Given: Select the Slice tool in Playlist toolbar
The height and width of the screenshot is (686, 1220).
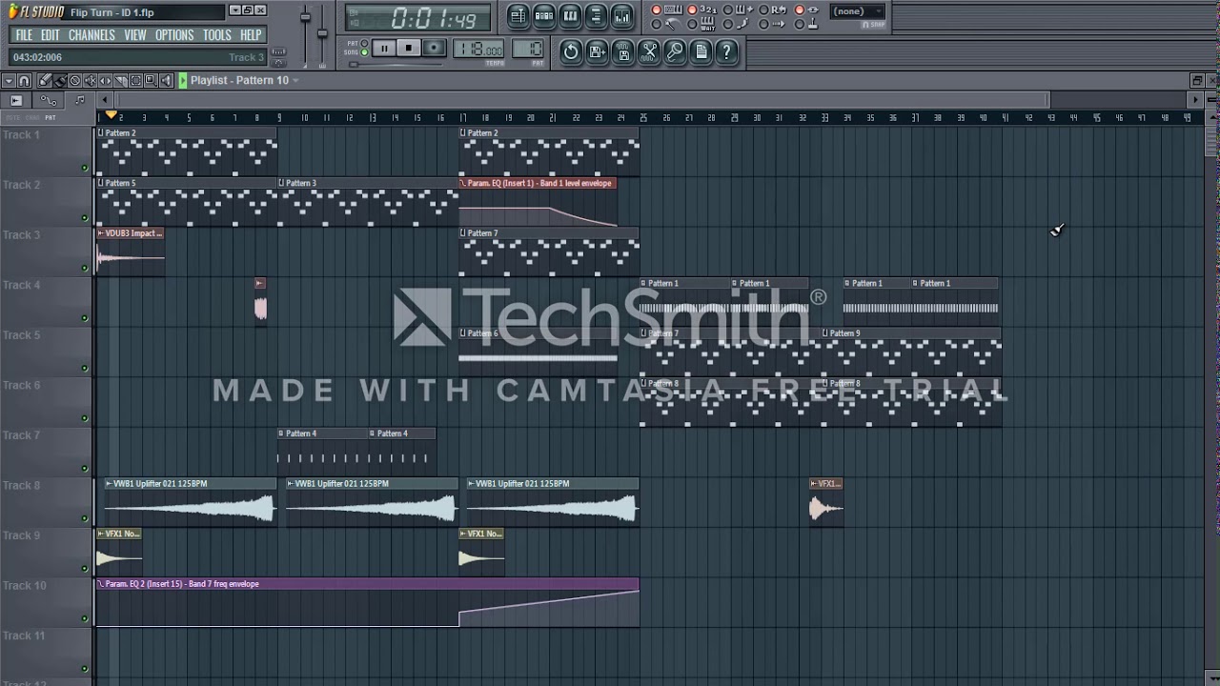Looking at the screenshot, I should coord(121,80).
